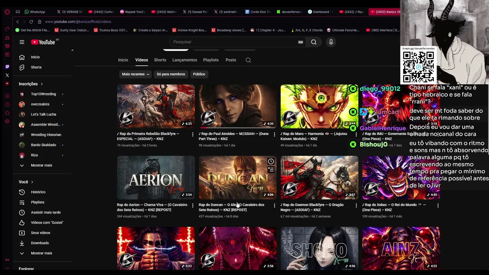Play the SHOKO video thumbnail
The height and width of the screenshot is (275, 489).
click(319, 248)
